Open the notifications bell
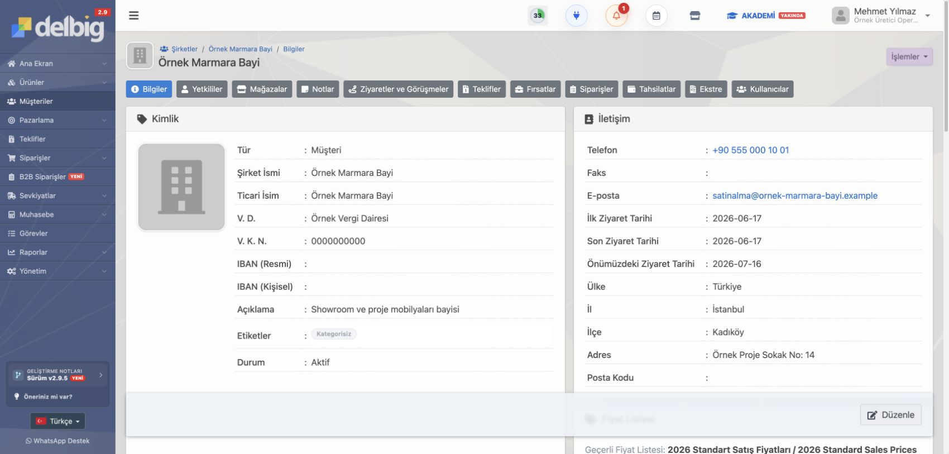The image size is (949, 454). point(616,15)
